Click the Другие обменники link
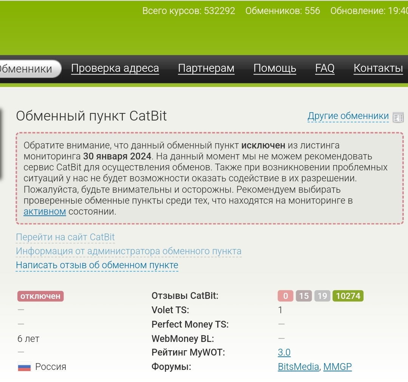Image resolution: width=408 pixels, height=382 pixels. coord(348,116)
